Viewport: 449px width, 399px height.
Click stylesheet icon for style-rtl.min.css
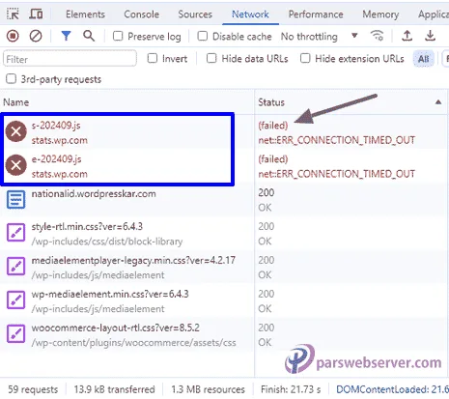click(15, 233)
